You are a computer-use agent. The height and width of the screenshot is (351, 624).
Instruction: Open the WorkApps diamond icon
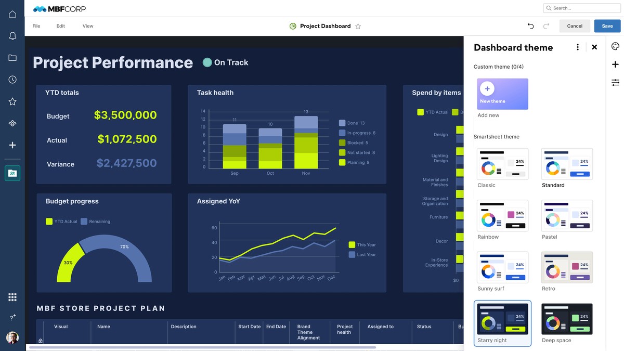pos(12,123)
